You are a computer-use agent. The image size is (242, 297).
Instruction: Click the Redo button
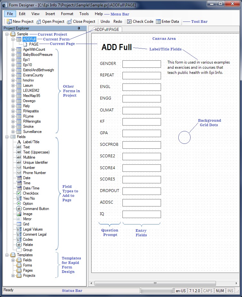118,22
